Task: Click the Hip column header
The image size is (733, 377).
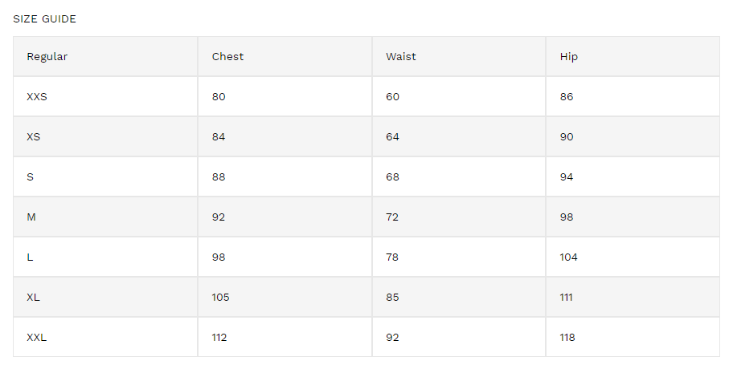Action: pyautogui.click(x=568, y=57)
